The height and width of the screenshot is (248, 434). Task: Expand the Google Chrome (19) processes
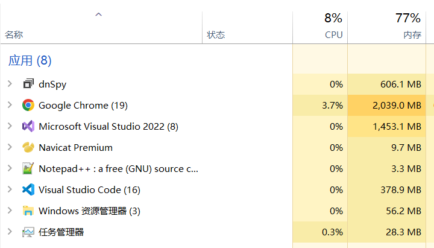pos(10,105)
